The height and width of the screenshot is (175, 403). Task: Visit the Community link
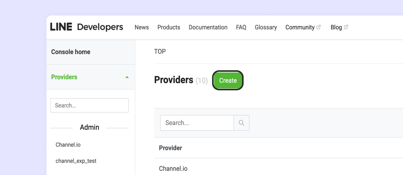[x=300, y=27]
